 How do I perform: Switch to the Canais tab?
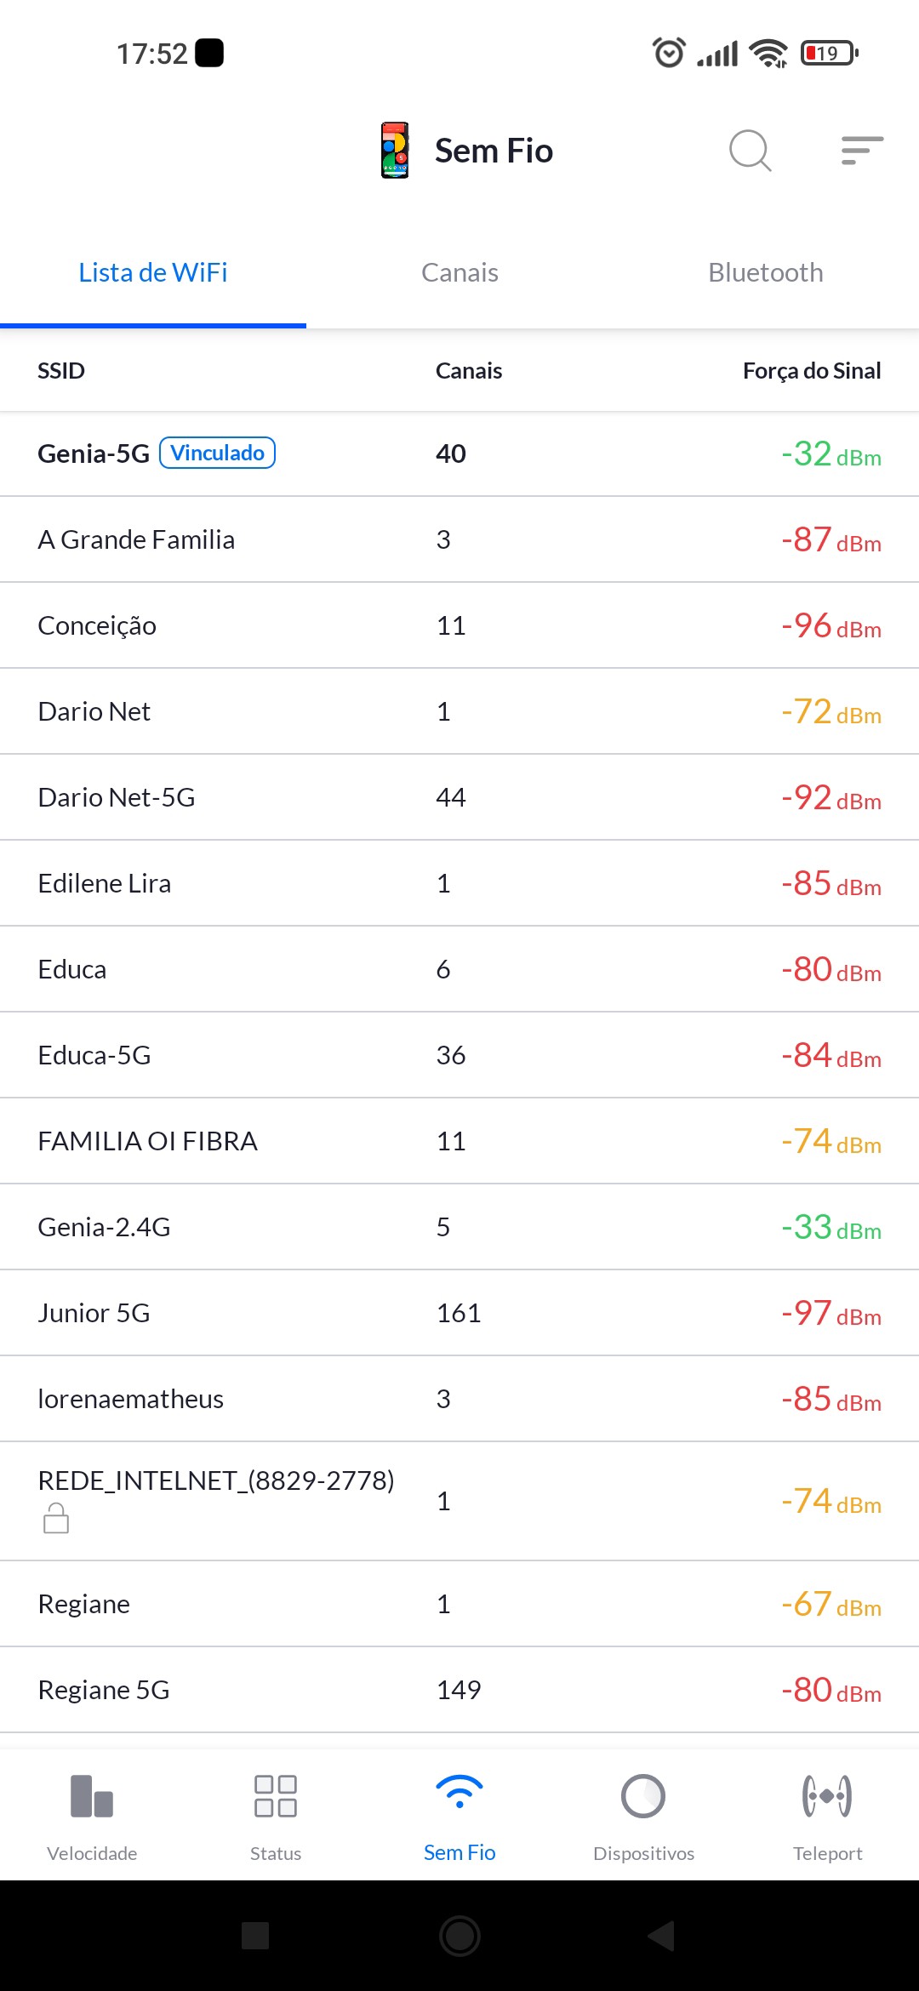[459, 273]
